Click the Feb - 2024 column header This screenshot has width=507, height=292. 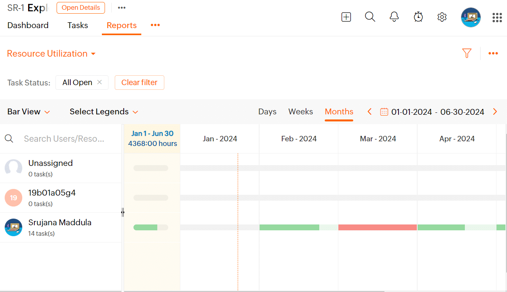coord(299,139)
